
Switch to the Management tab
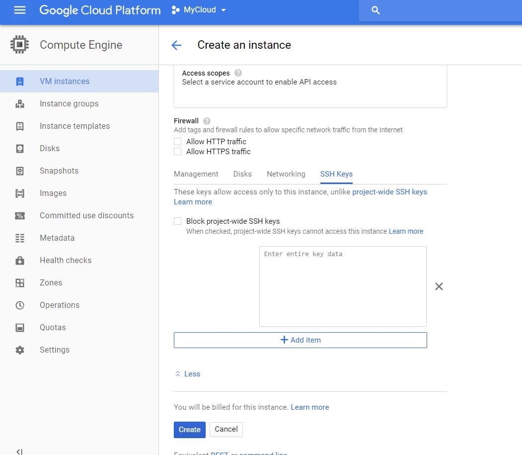[x=196, y=174]
